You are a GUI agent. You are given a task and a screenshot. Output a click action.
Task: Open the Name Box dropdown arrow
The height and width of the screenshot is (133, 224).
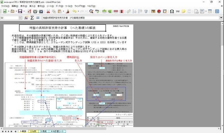point(20,18)
